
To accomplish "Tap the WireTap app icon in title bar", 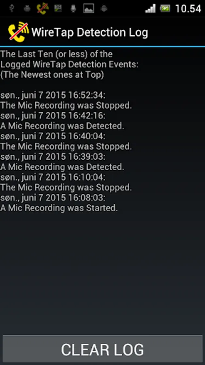I will (18, 31).
